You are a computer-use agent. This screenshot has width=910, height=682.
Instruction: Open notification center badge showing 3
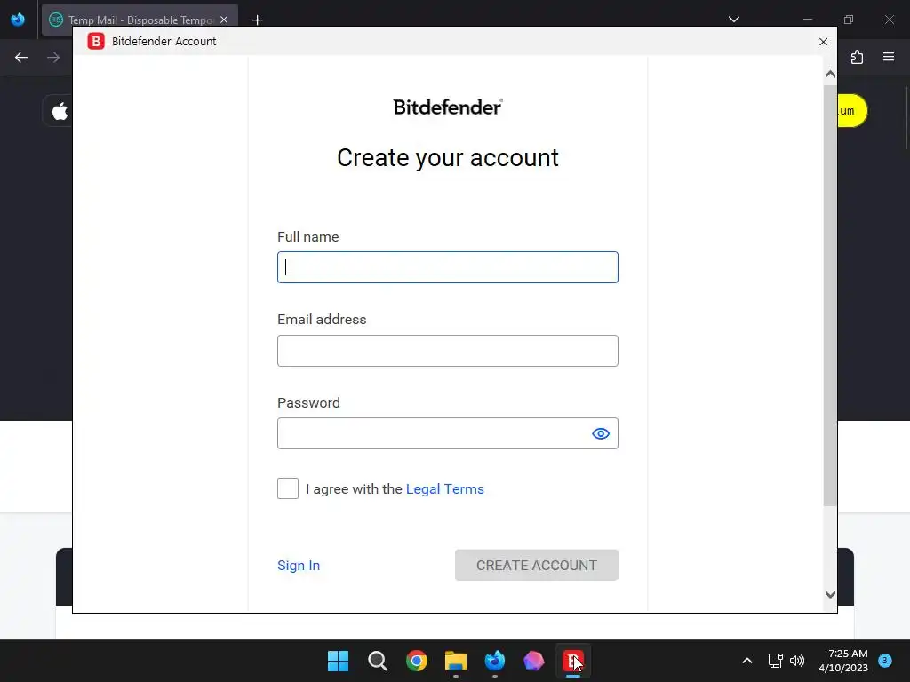tap(884, 661)
